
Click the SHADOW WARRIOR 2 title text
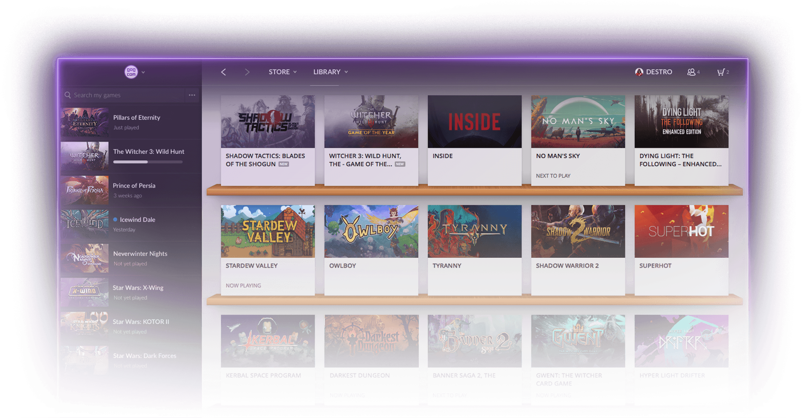coord(567,266)
